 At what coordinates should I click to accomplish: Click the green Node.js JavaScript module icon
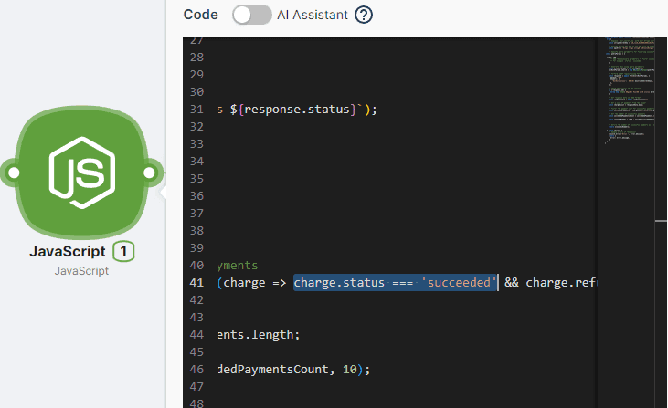coord(80,172)
